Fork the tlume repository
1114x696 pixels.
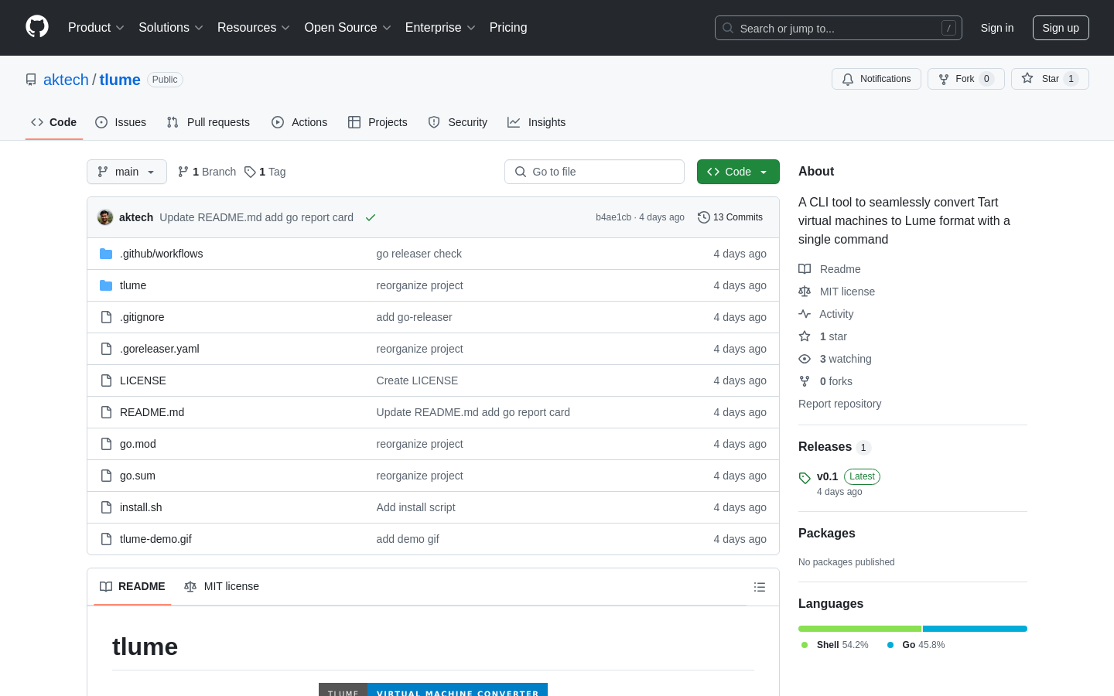[x=965, y=79]
